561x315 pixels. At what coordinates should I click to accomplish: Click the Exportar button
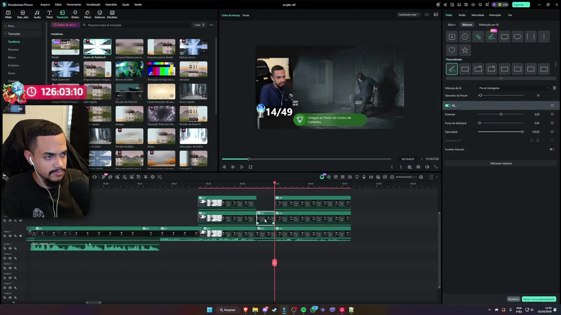(x=521, y=4)
